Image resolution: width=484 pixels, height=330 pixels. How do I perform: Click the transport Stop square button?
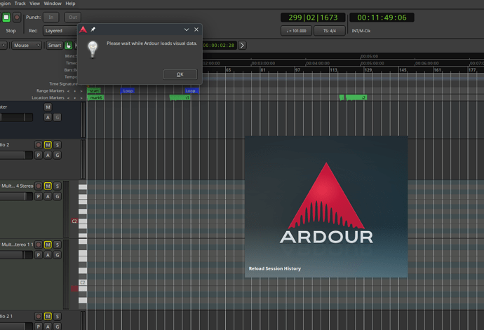6,18
